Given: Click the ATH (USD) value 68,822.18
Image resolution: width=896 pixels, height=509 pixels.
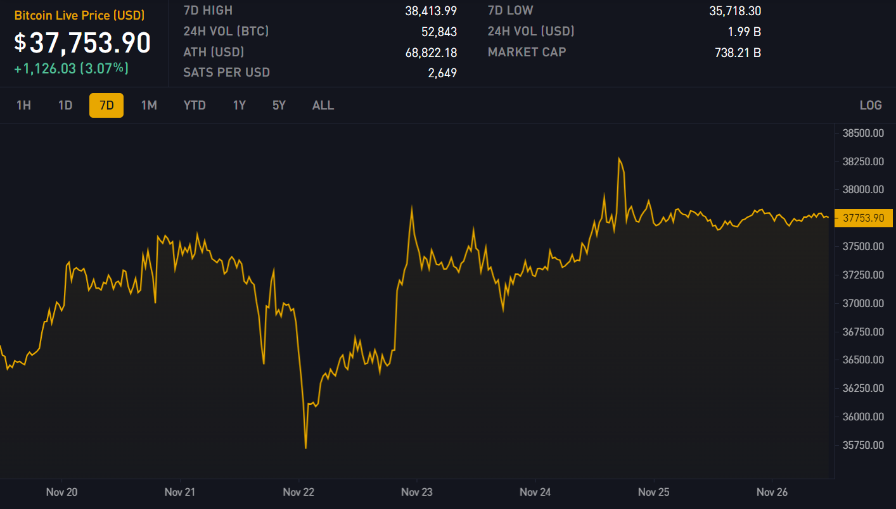Looking at the screenshot, I should (x=431, y=53).
